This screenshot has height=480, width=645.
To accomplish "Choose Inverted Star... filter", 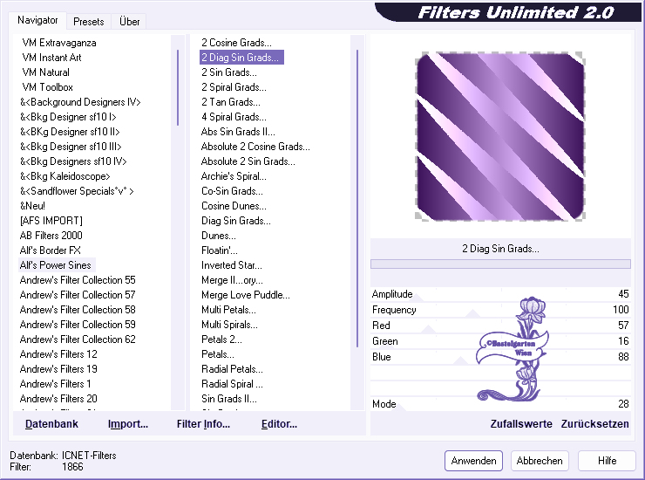I will click(x=232, y=265).
